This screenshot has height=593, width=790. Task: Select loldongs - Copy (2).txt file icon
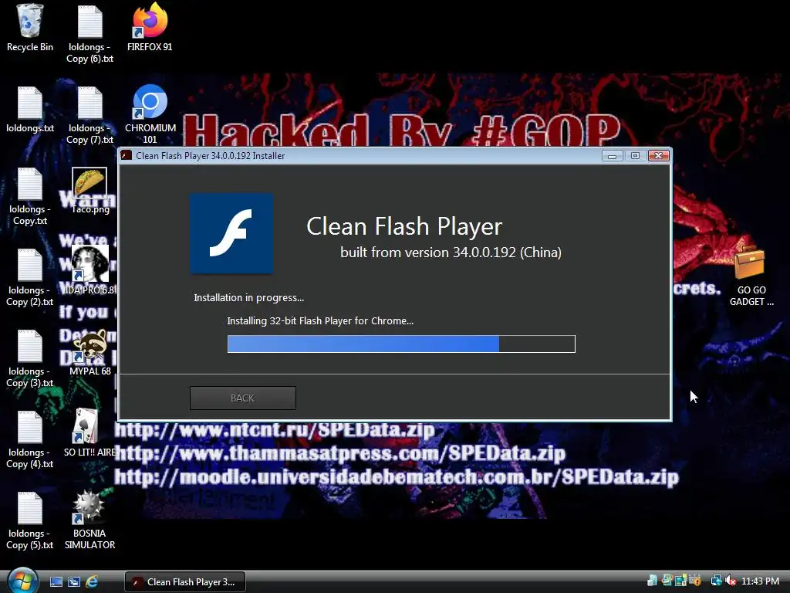tap(30, 277)
